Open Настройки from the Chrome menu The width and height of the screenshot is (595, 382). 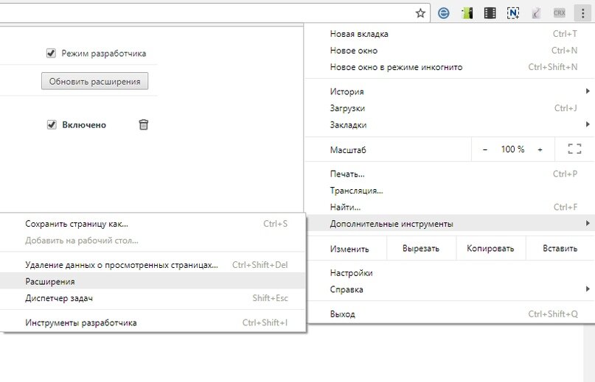coord(450,273)
